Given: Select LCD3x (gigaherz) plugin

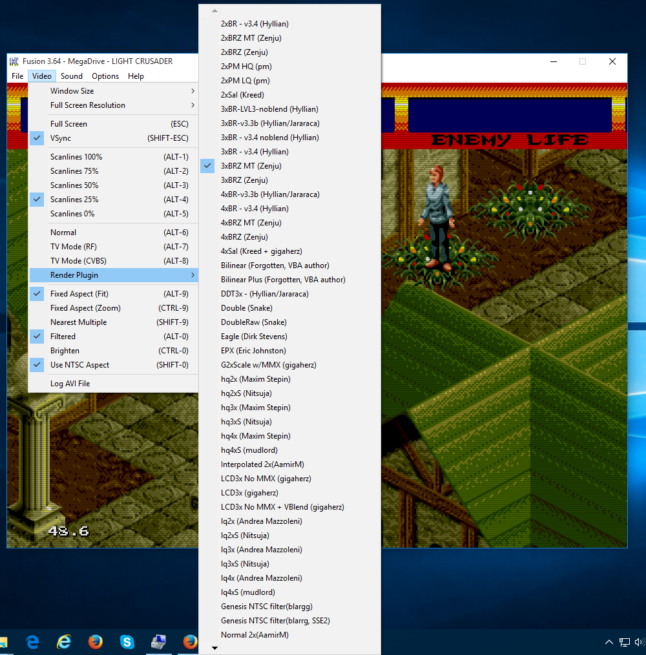Looking at the screenshot, I should pyautogui.click(x=289, y=492).
